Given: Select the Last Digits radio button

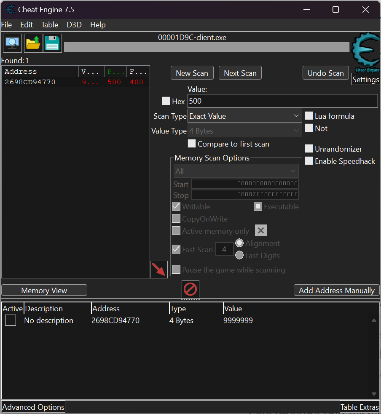Looking at the screenshot, I should tap(239, 255).
